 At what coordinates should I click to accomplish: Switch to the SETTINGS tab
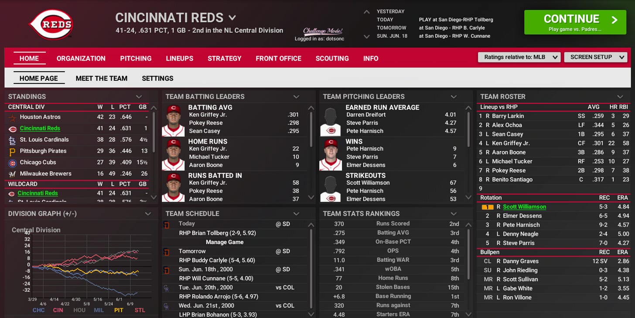click(157, 79)
